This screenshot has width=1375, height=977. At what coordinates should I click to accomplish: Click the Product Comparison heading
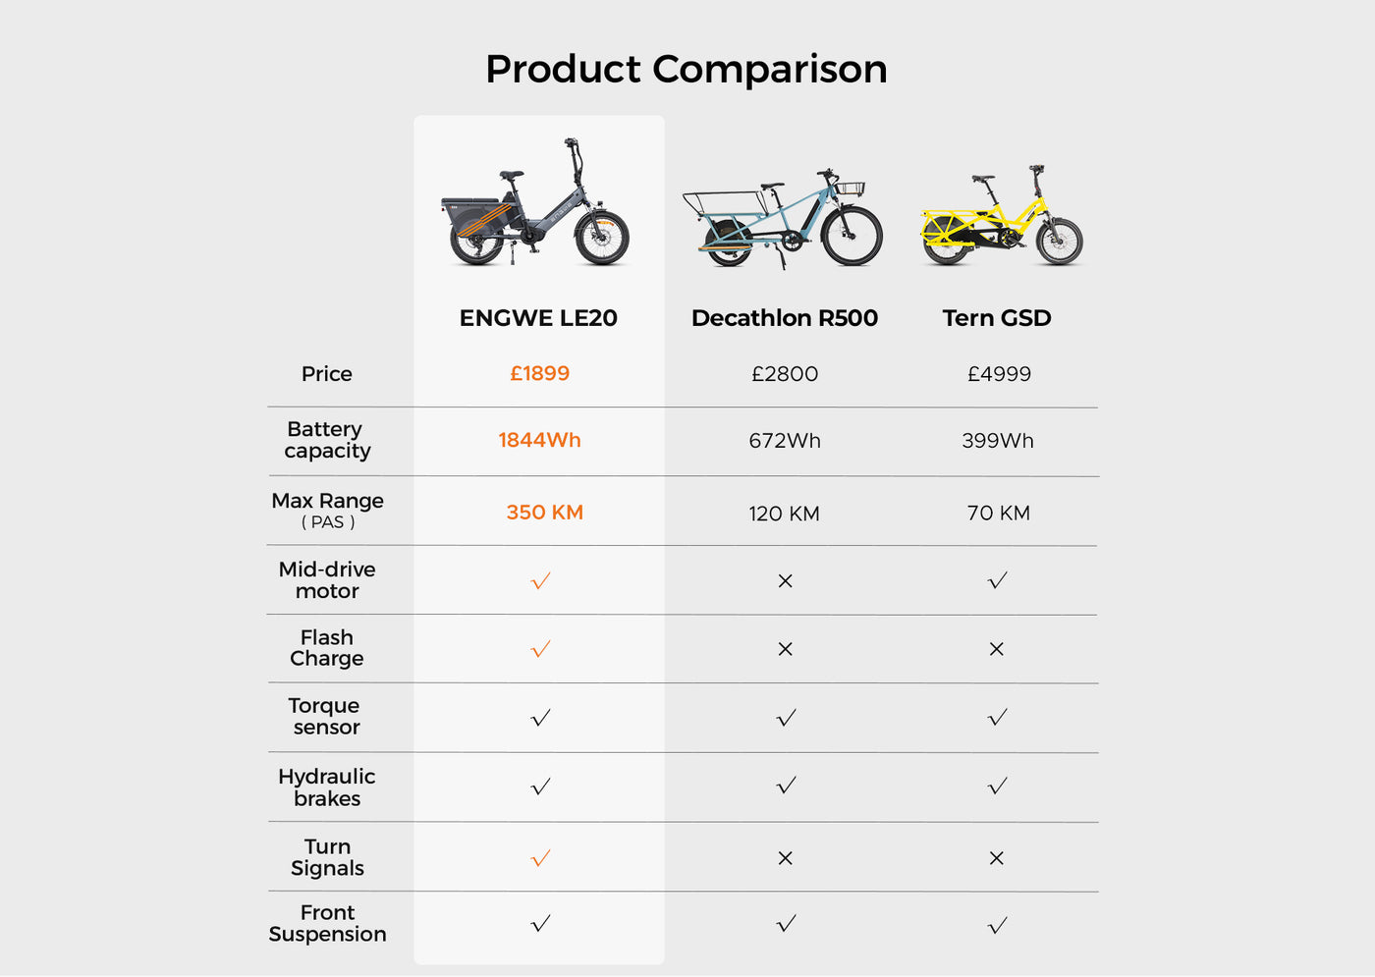pyautogui.click(x=687, y=69)
